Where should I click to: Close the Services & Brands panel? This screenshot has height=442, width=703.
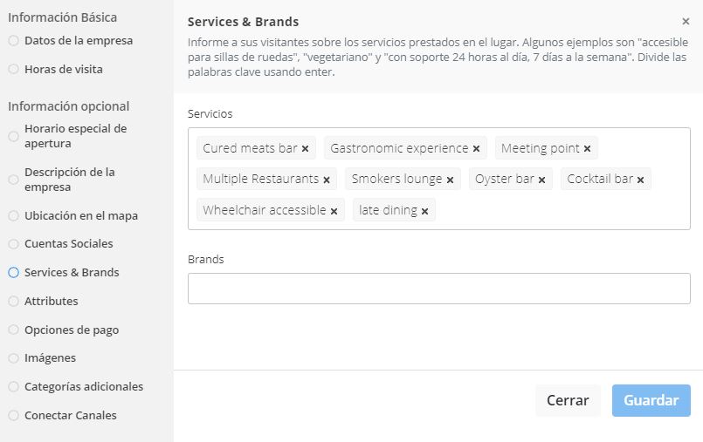pos(686,22)
